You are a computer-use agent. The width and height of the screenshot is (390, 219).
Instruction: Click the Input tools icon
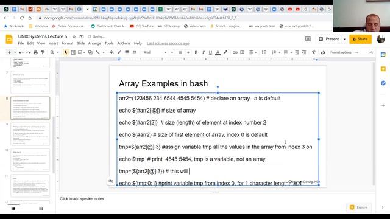click(x=323, y=52)
